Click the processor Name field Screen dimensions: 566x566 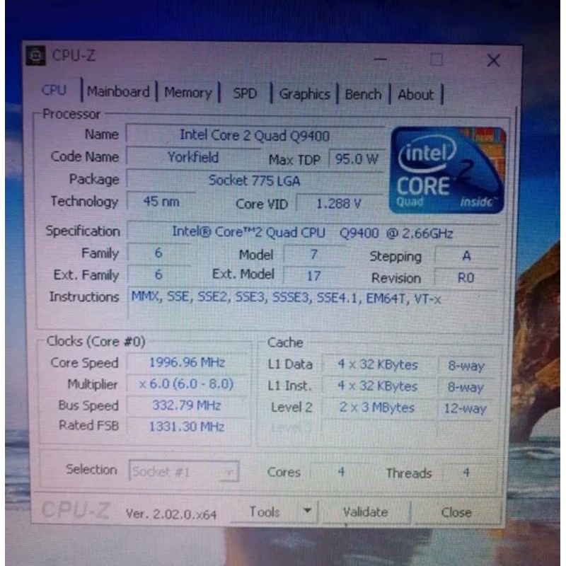(255, 136)
